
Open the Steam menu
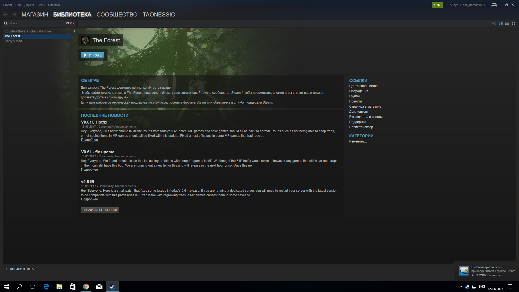(x=8, y=5)
